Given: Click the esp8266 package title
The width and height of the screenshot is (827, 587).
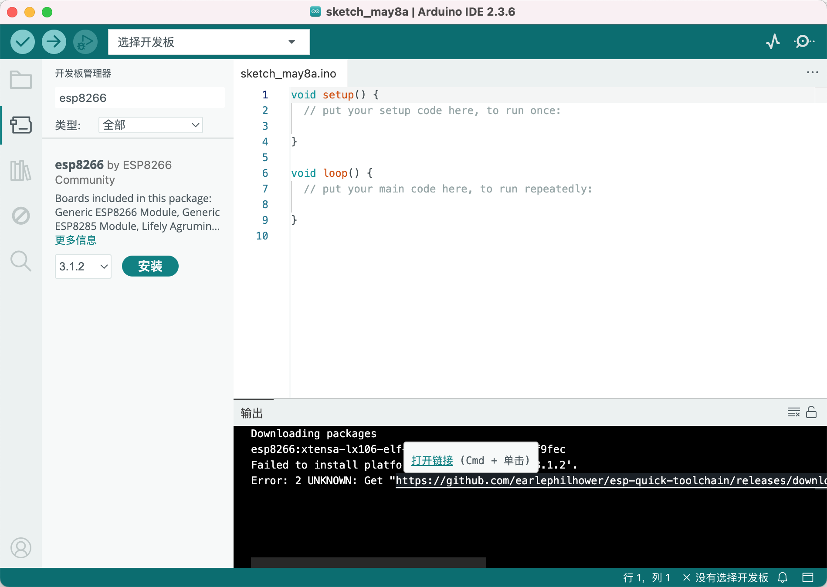Looking at the screenshot, I should coord(79,165).
